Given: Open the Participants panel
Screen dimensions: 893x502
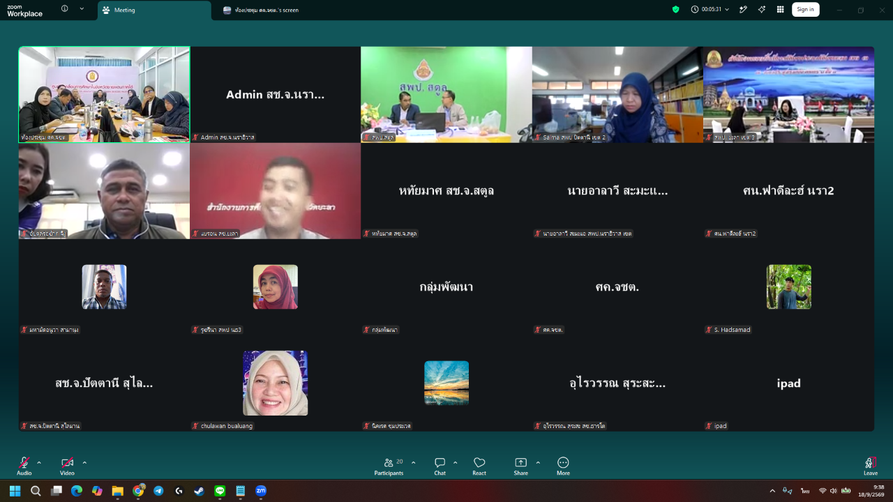Looking at the screenshot, I should pyautogui.click(x=389, y=466).
